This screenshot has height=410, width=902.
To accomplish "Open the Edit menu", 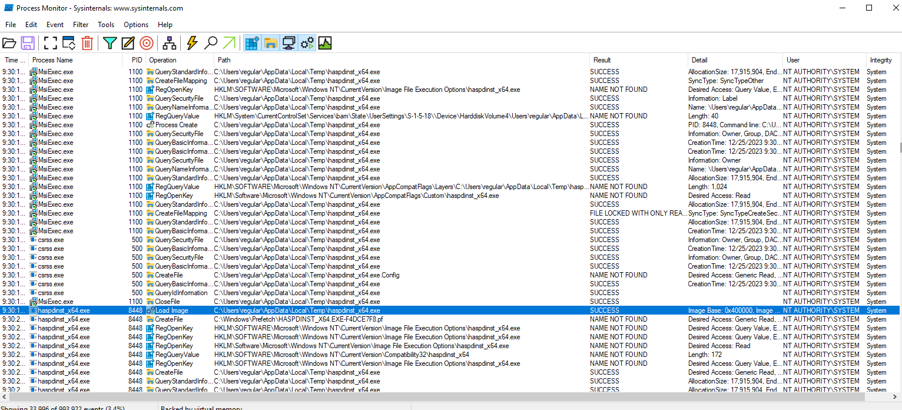I will pos(31,25).
